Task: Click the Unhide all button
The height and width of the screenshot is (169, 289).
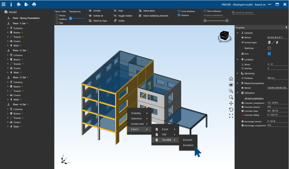Action: tap(96, 16)
